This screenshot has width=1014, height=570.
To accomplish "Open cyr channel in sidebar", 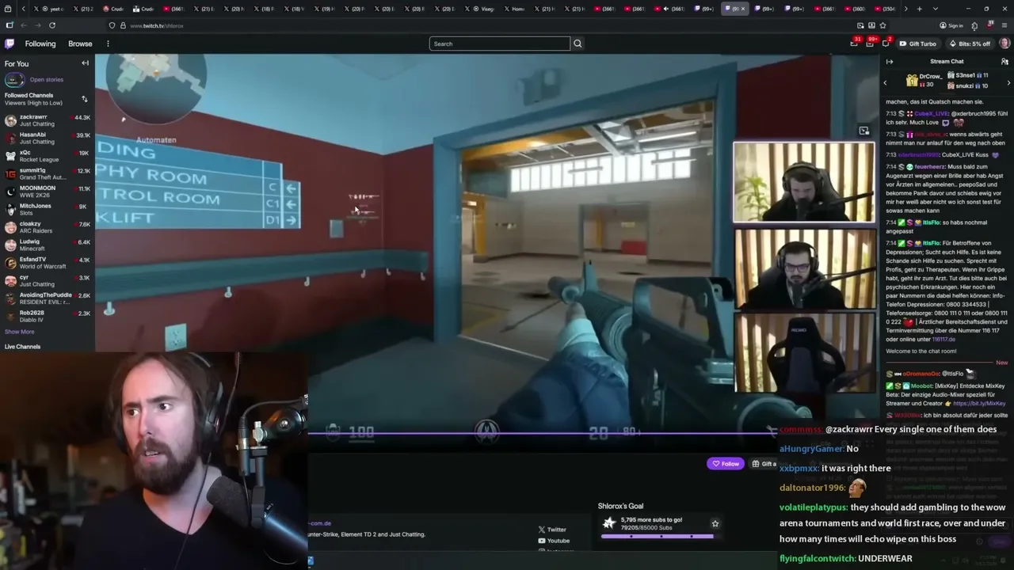I will (47, 280).
